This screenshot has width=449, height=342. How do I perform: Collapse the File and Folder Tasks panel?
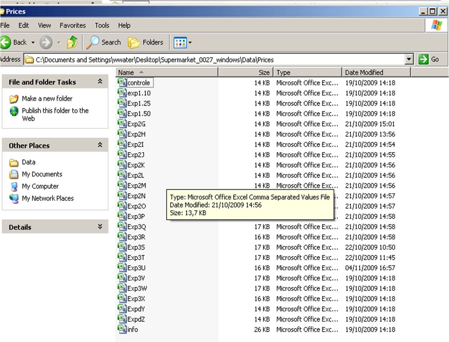click(x=100, y=81)
